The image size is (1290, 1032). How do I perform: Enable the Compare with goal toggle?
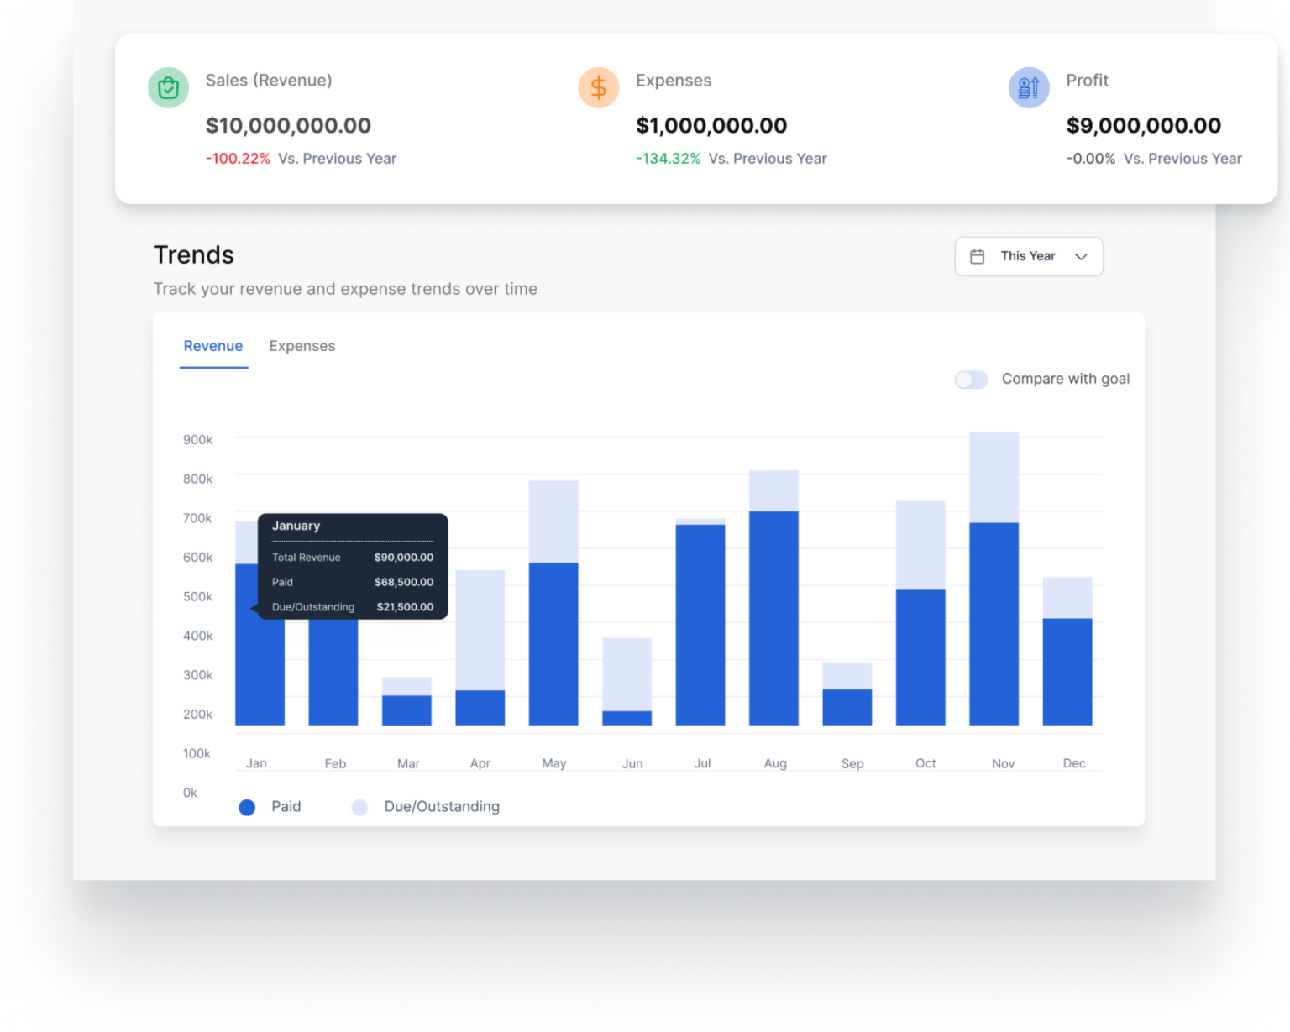(971, 380)
